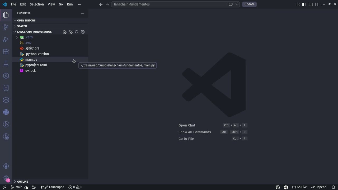Open the Extensions view

pos(6,51)
